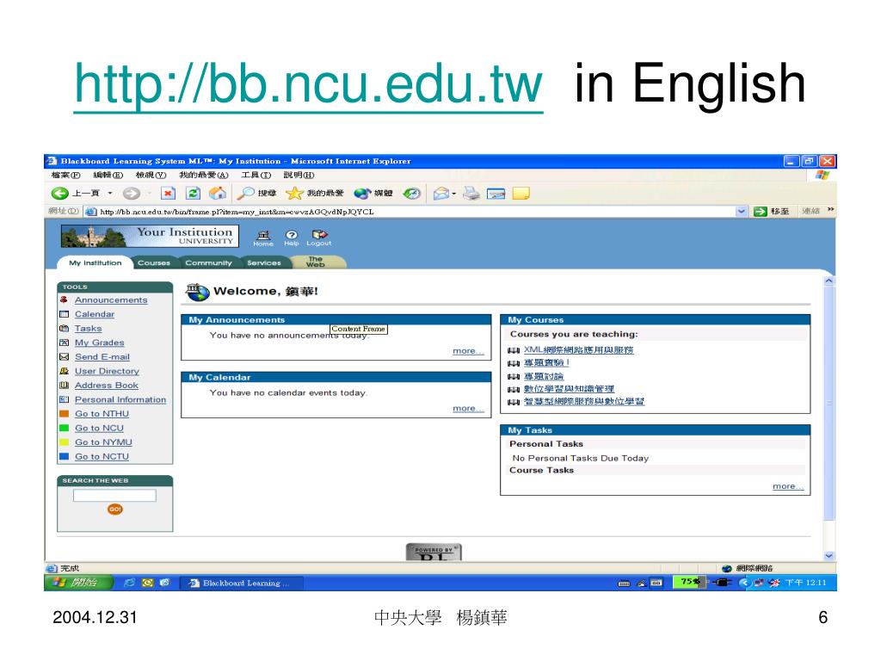This screenshot has width=881, height=661.
Task: Click the Personal Information icon
Action: (x=64, y=399)
